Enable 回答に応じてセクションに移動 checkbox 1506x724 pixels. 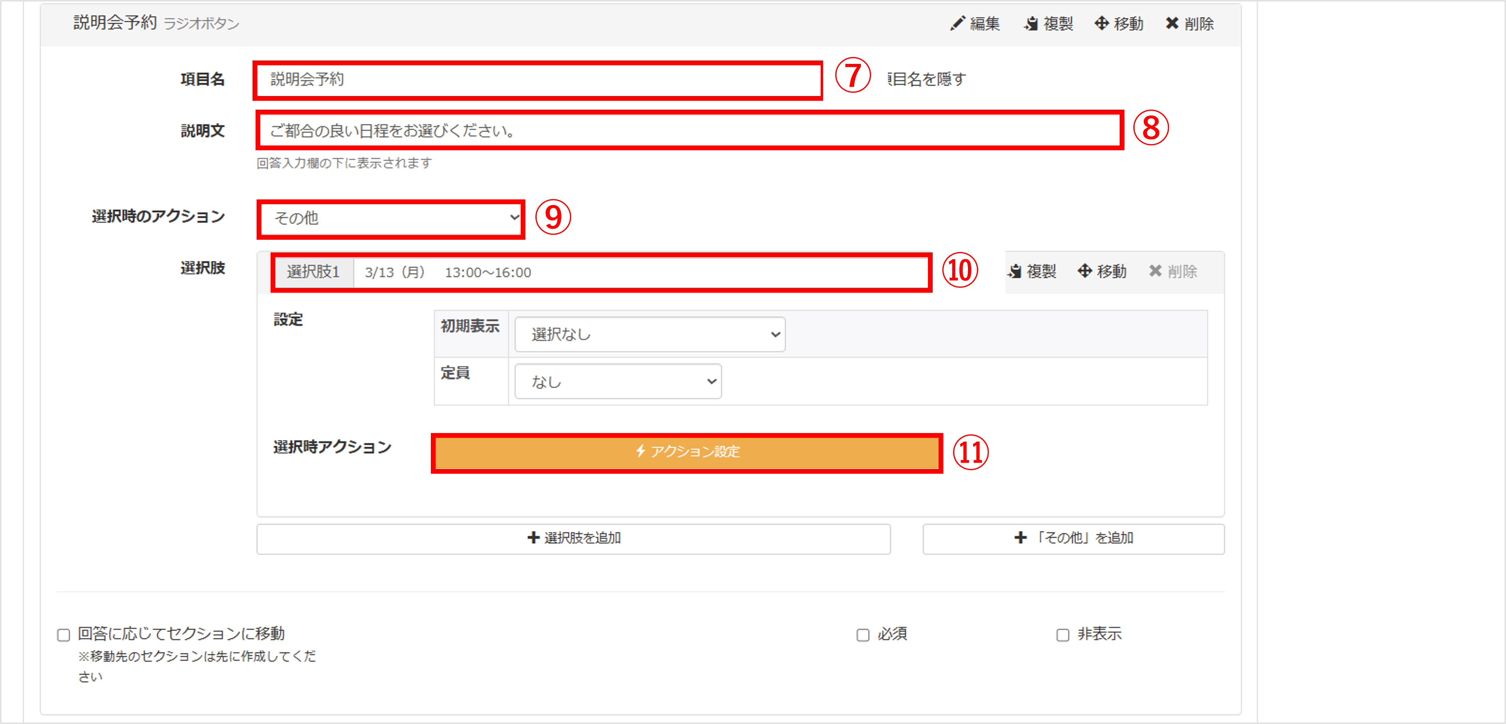coord(64,635)
